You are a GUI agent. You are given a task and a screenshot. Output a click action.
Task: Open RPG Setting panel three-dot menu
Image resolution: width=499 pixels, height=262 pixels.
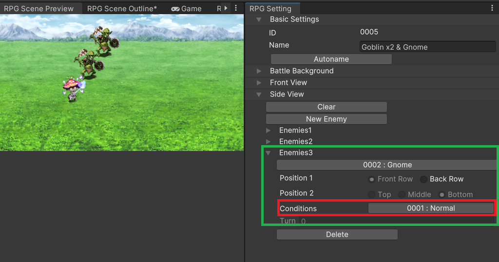(492, 8)
